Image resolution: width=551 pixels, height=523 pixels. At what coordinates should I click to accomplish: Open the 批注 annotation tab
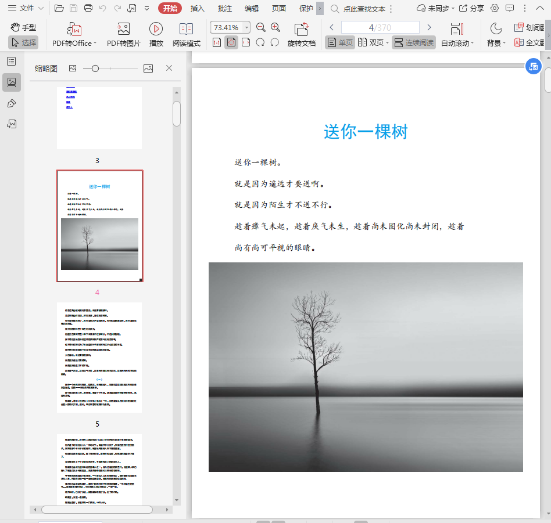point(224,8)
